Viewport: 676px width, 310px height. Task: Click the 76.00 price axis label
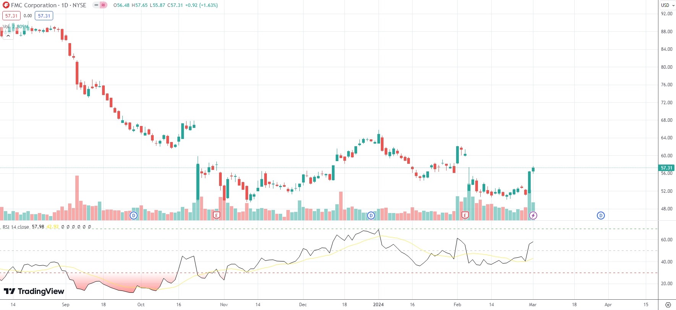point(666,85)
